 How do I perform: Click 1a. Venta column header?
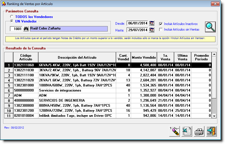click(166, 57)
